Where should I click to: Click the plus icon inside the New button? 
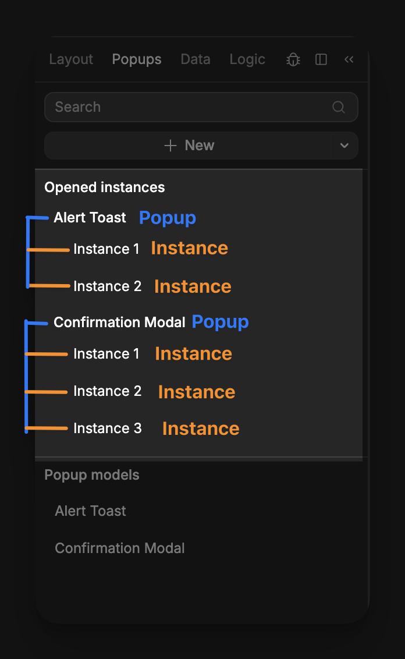click(170, 145)
